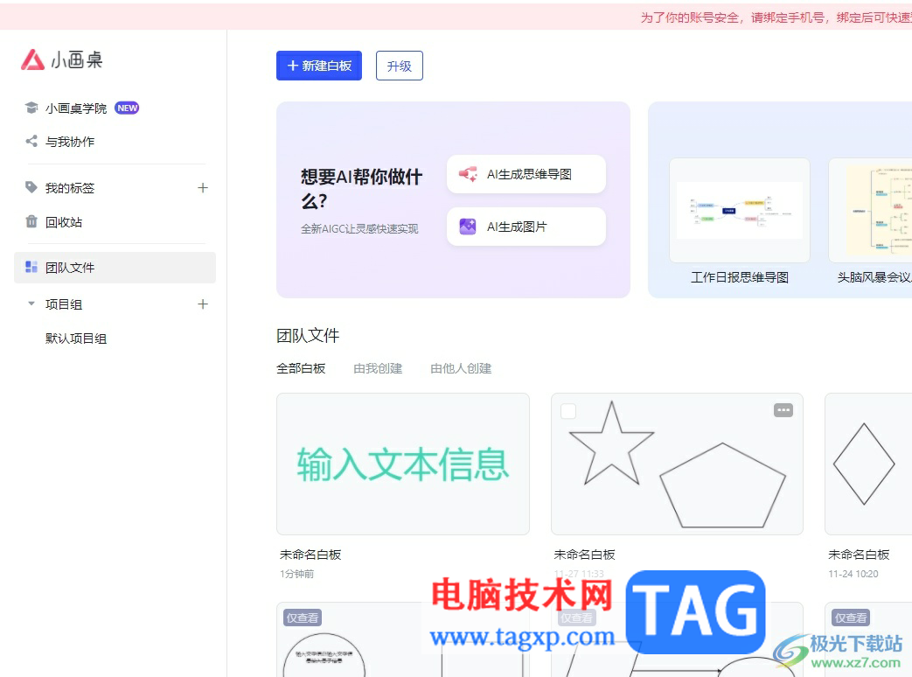
Task: Add a new 项目组 with plus icon
Action: [202, 304]
